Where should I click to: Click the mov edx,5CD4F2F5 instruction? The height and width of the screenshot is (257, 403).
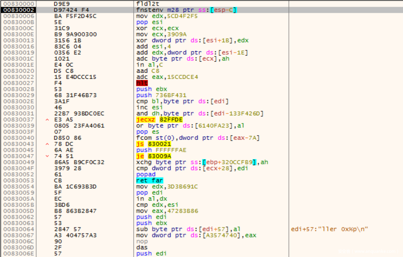[x=167, y=16]
